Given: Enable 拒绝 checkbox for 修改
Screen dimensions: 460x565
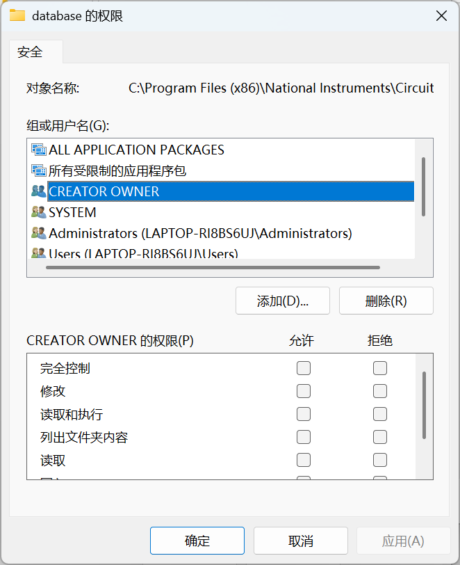Looking at the screenshot, I should coord(380,391).
